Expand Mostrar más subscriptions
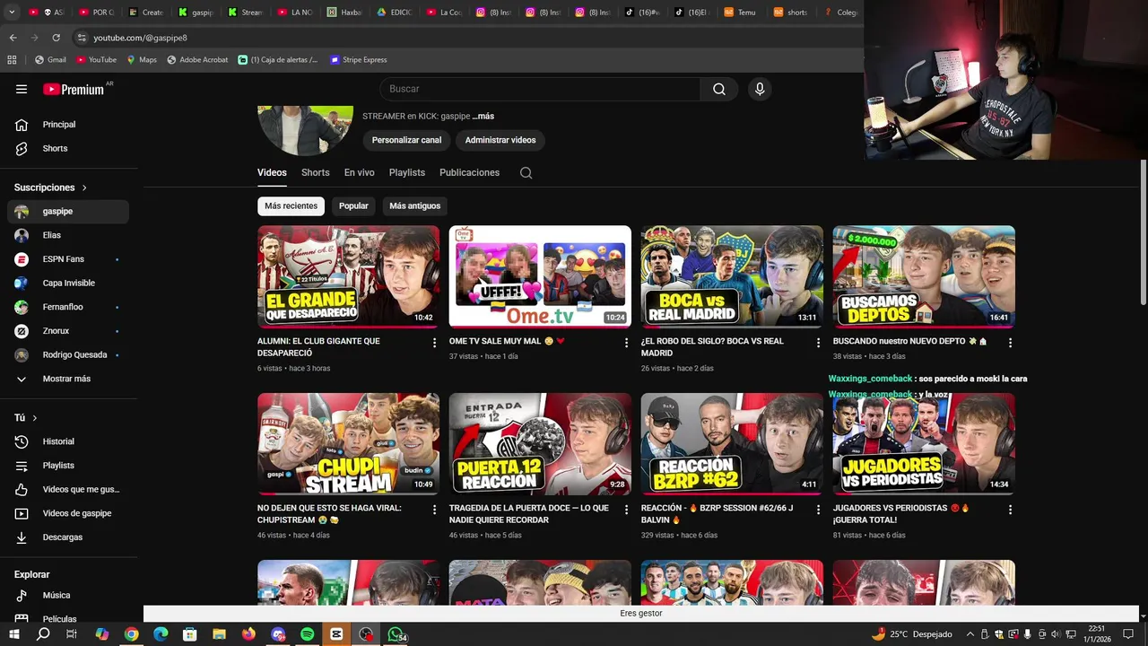The width and height of the screenshot is (1148, 646). pyautogui.click(x=68, y=379)
